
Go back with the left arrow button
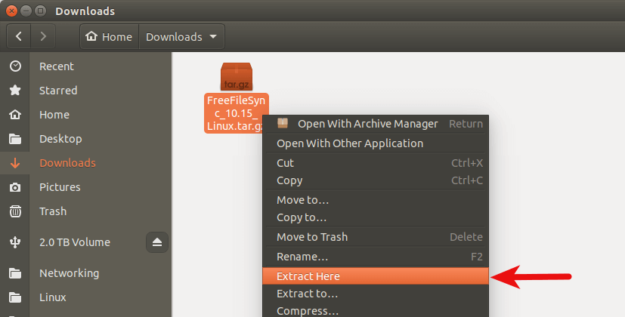click(x=19, y=36)
